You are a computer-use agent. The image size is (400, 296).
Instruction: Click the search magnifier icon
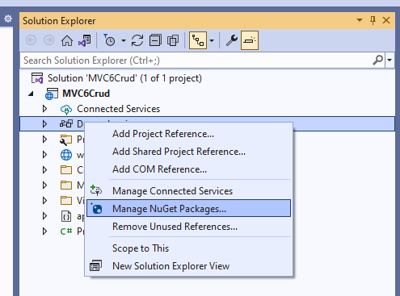point(378,60)
